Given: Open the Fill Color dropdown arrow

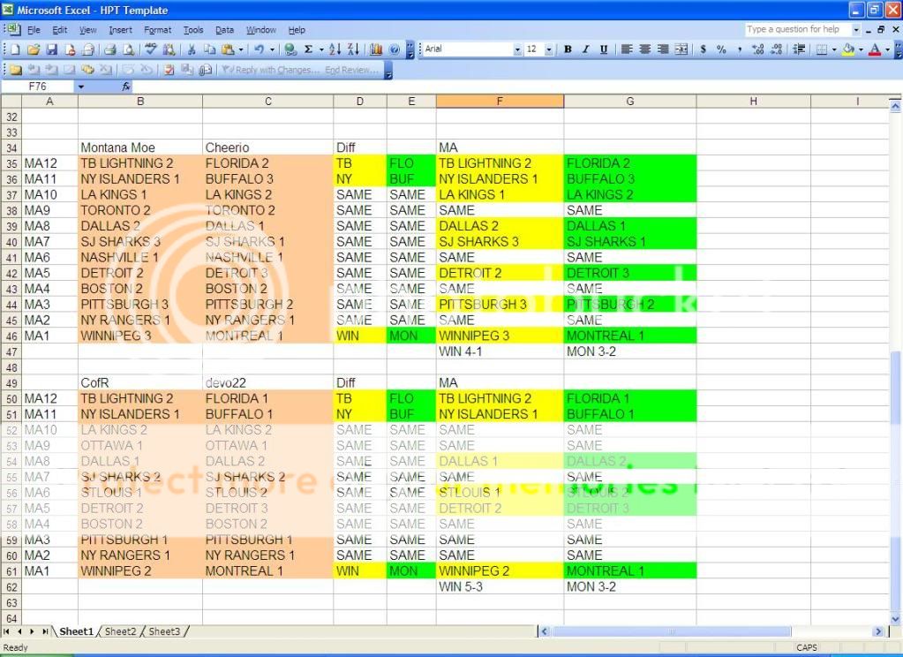Looking at the screenshot, I should [861, 49].
